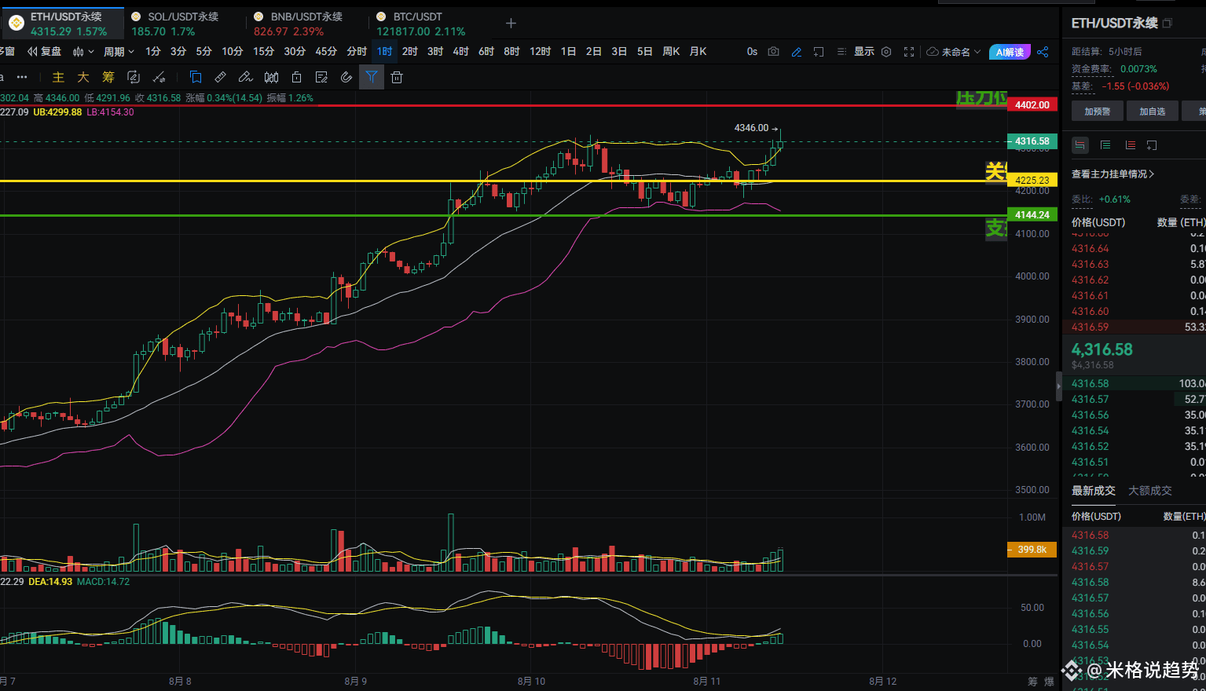
Task: Select green bids-only order book view
Action: [x=1105, y=144]
